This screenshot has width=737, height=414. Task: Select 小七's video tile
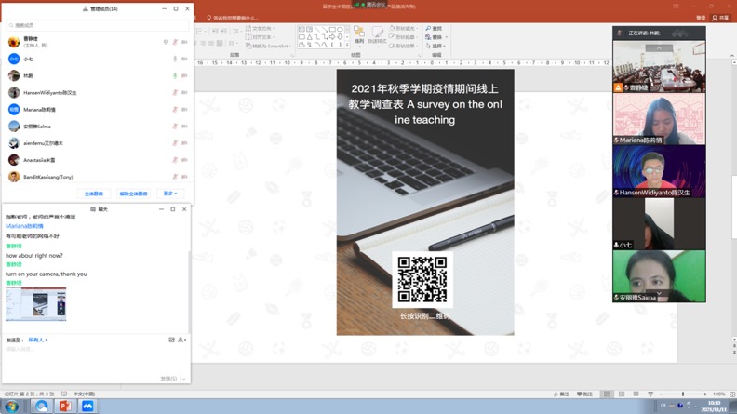tap(659, 223)
